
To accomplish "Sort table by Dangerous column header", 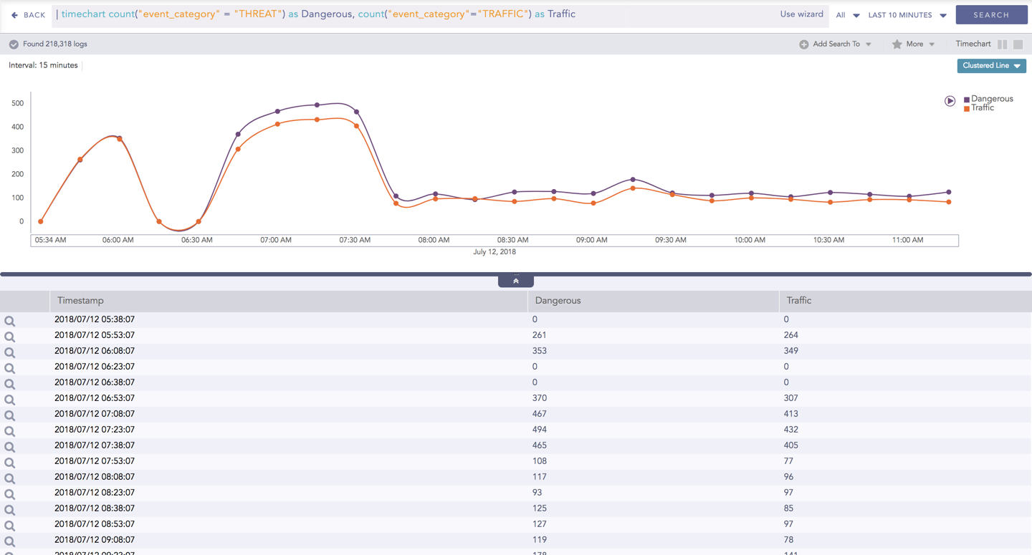I will (x=558, y=301).
